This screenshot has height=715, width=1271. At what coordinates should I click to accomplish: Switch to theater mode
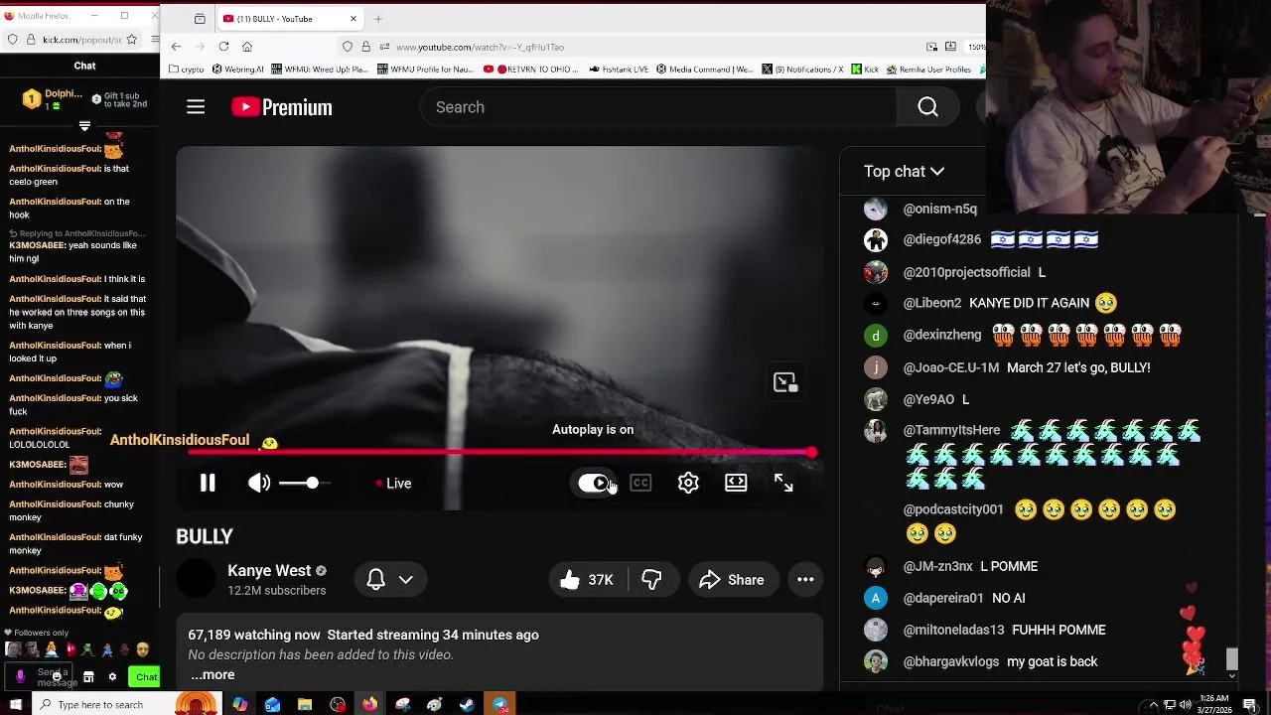[736, 484]
